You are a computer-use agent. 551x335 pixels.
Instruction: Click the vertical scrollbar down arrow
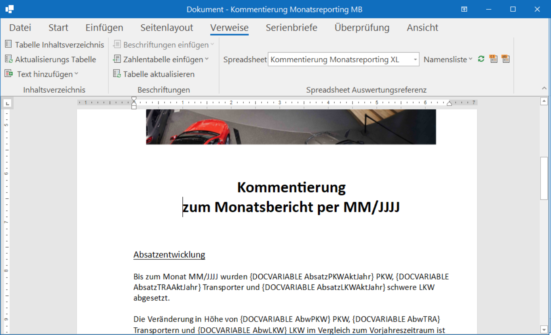coord(544,329)
